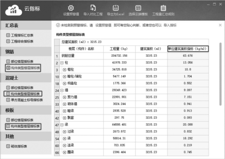Expand the 过梁 row
The width and height of the screenshot is (225, 159).
(65, 132)
